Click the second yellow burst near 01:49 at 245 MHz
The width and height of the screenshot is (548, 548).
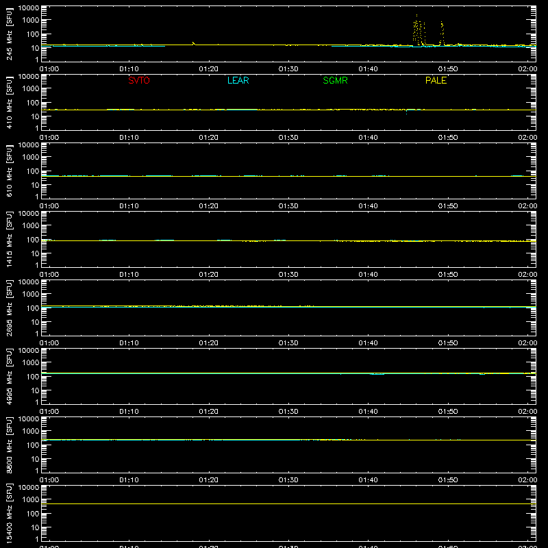click(x=442, y=33)
